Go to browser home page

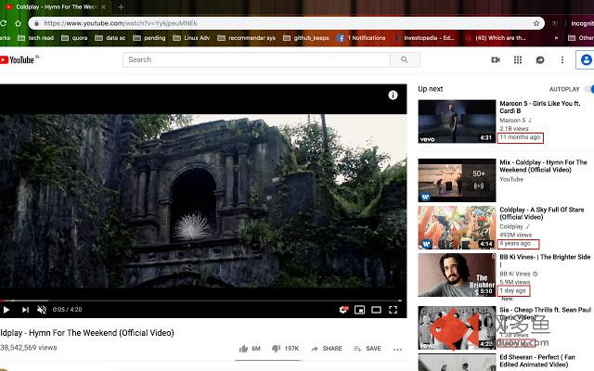click(18, 23)
